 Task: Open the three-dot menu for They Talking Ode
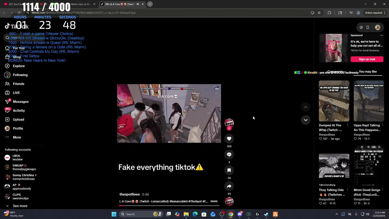(348, 190)
